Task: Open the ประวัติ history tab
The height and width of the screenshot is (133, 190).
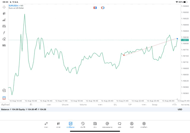Action: (x=83, y=125)
